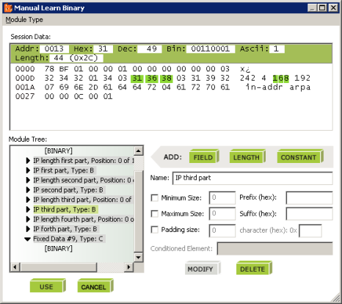
Task: Expand the IP third part tree node
Action: 28,209
